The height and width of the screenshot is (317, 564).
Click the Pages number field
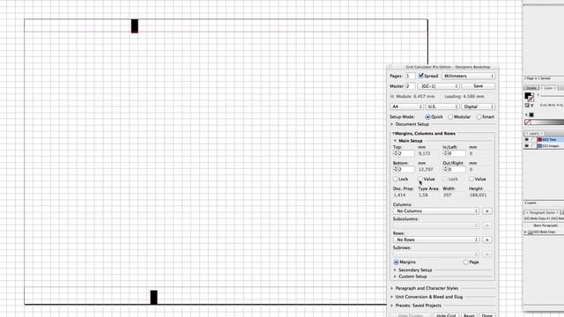(x=410, y=76)
